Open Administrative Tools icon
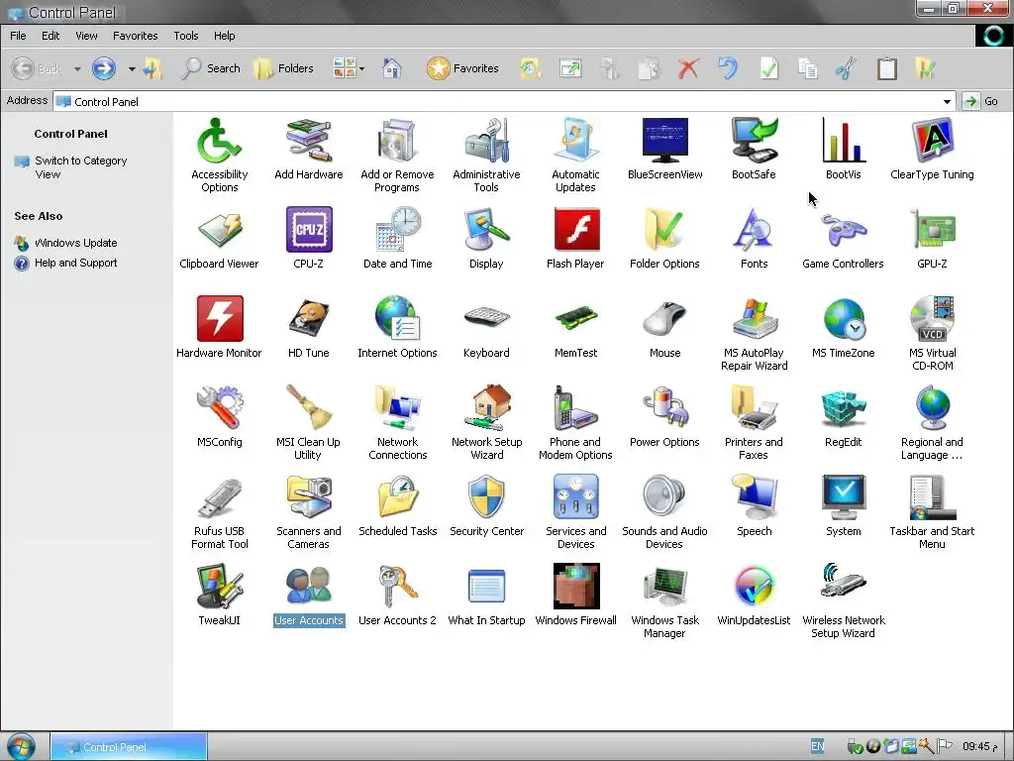This screenshot has height=761, width=1014. 486,141
